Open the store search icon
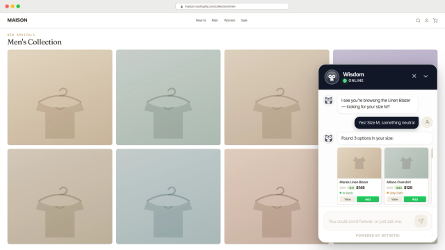This screenshot has width=445, height=250. (418, 20)
